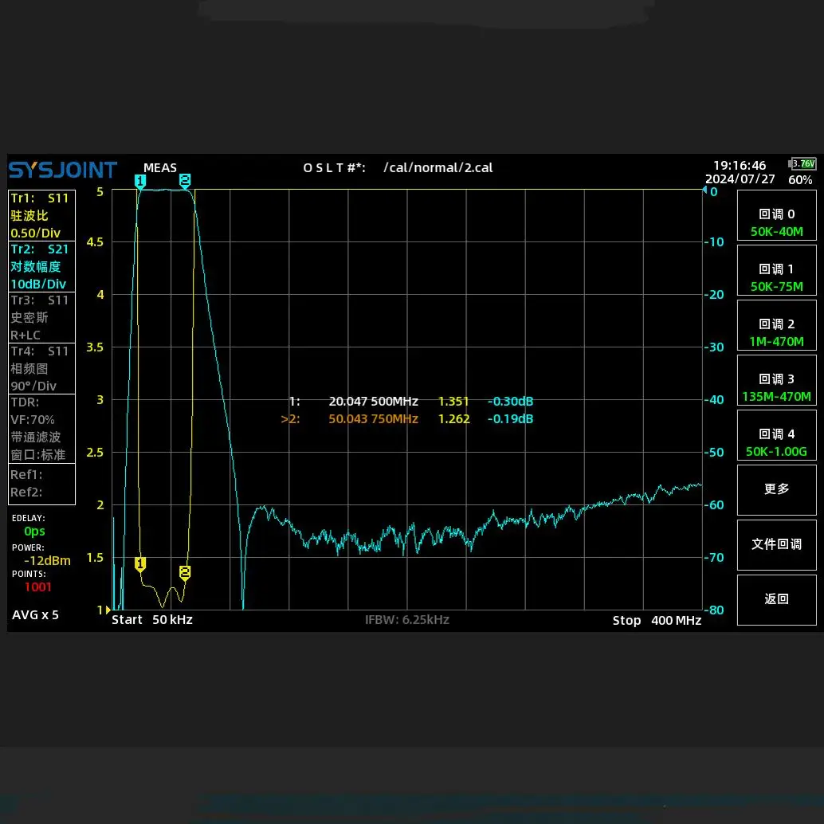The image size is (824, 824).
Task: Select recall slot 1 (50K-75M)
Action: (x=776, y=271)
